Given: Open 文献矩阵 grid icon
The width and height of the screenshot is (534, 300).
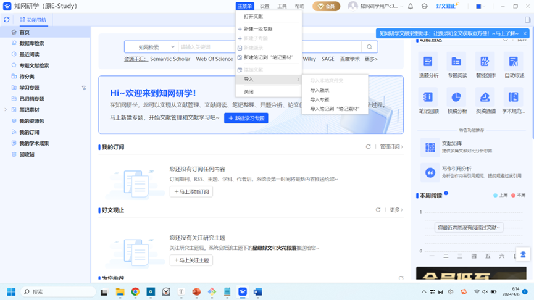Looking at the screenshot, I should (x=430, y=148).
